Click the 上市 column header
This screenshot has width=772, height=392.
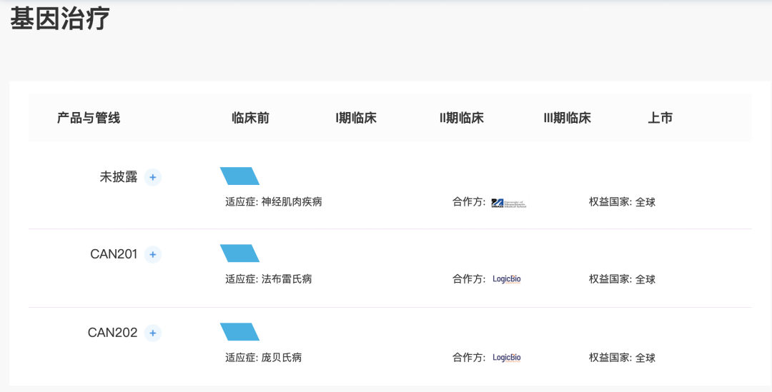tap(660, 118)
